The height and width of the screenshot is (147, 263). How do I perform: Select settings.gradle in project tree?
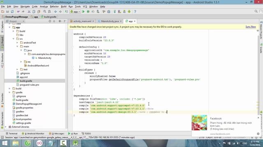click(23, 123)
